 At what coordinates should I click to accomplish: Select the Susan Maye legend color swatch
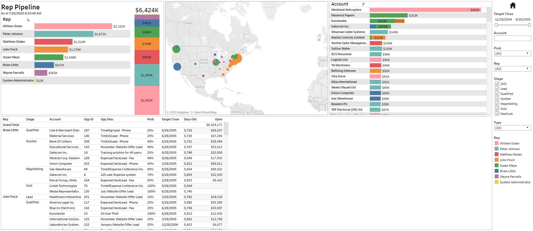tap(497, 166)
